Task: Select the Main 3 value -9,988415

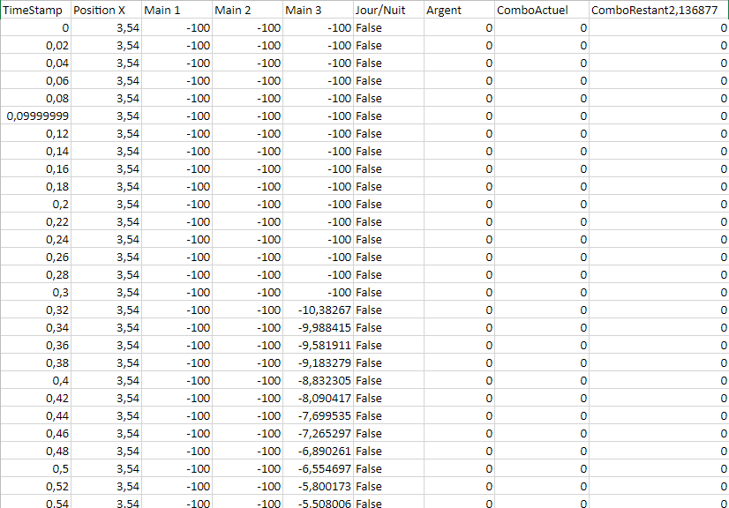Action: 319,328
